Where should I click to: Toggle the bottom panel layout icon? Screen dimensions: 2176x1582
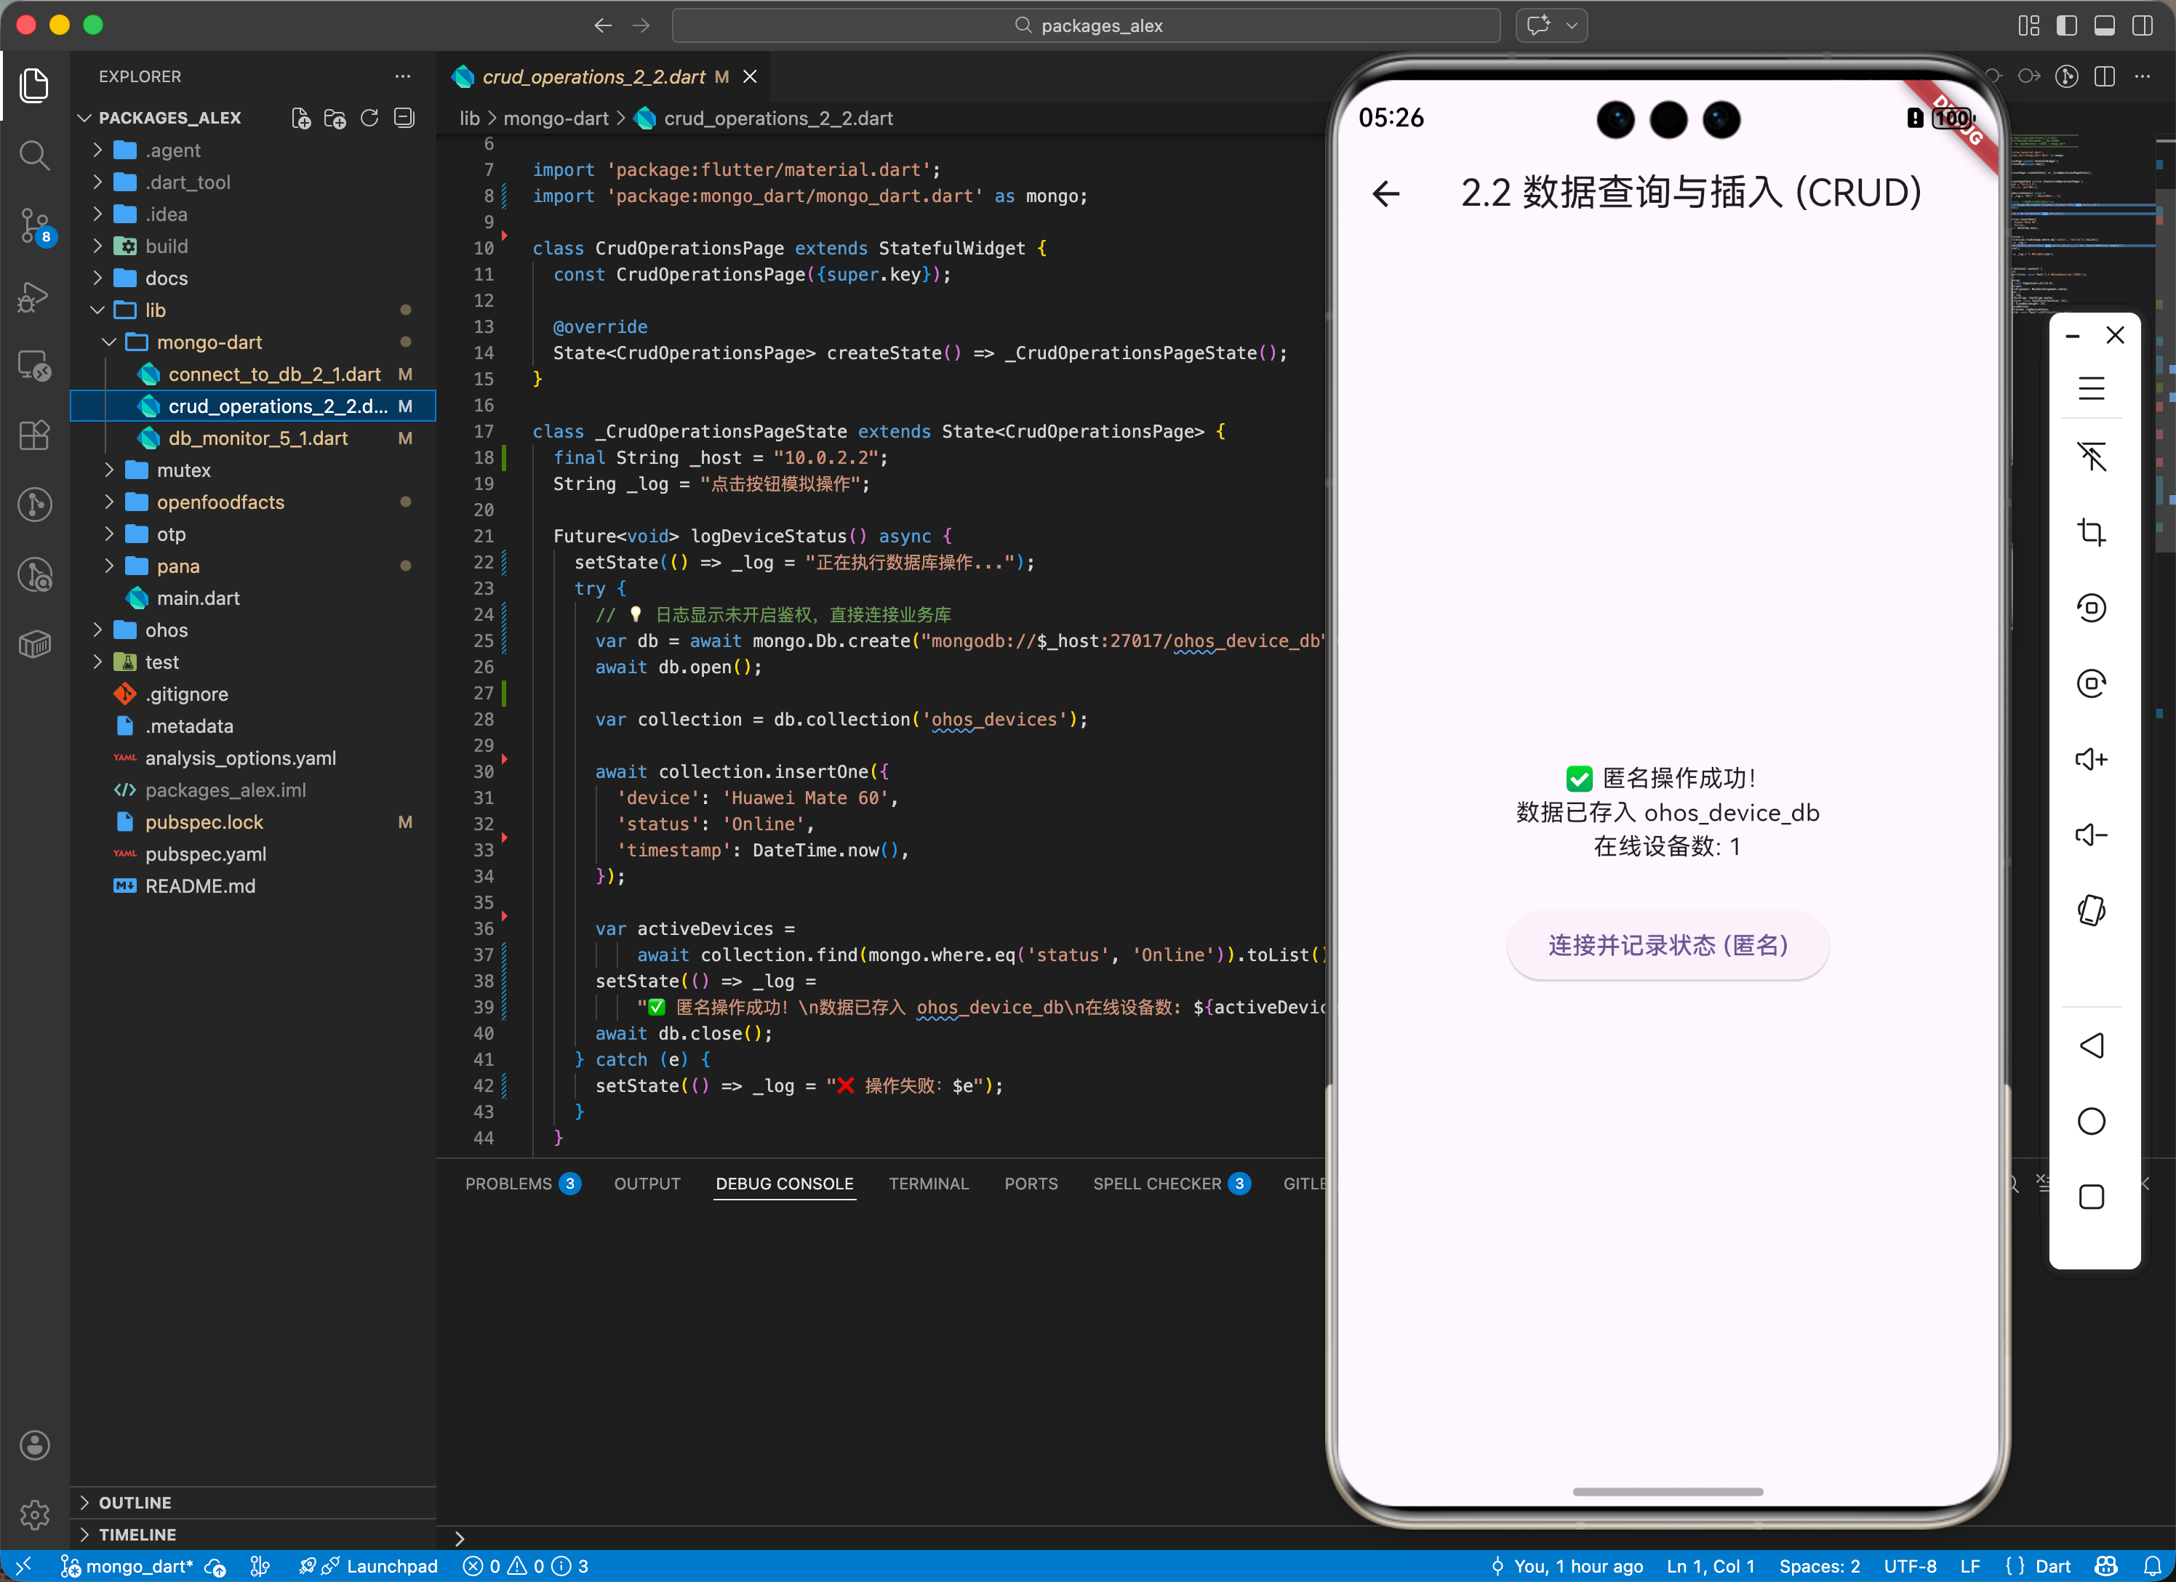click(2104, 26)
